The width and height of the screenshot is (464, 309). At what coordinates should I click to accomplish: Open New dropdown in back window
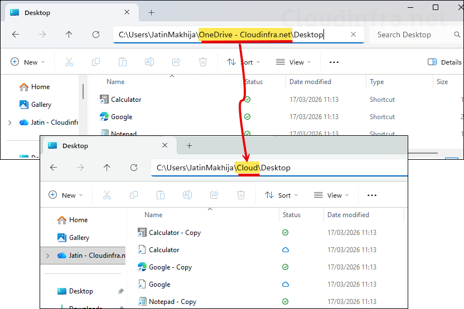coord(27,62)
